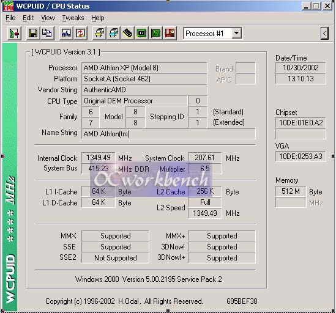The height and width of the screenshot is (313, 336).
Task: Open the View menu
Action: pos(48,18)
